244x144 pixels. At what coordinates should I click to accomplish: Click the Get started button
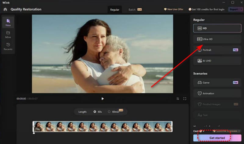pos(217,138)
